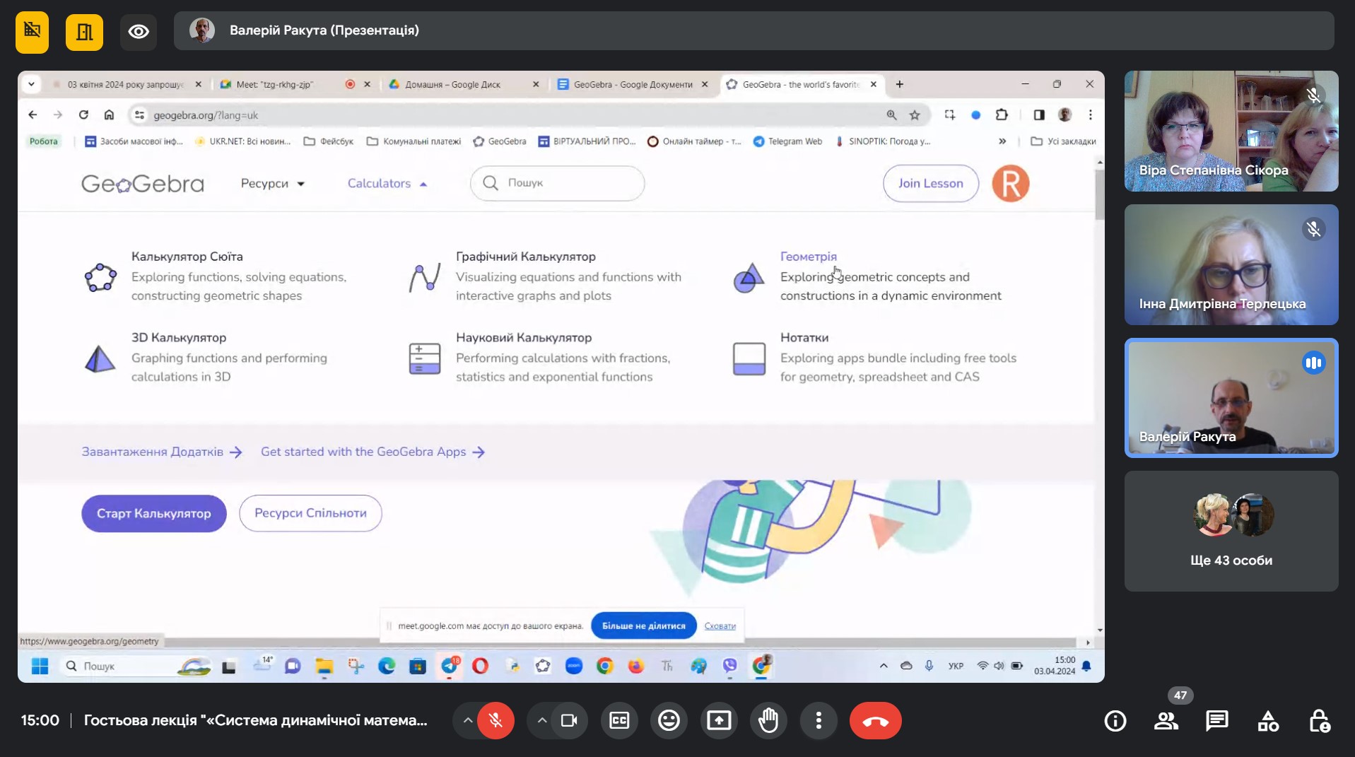The image size is (1355, 757).
Task: Follow the 'Завантаження Додатків' link
Action: pyautogui.click(x=162, y=452)
